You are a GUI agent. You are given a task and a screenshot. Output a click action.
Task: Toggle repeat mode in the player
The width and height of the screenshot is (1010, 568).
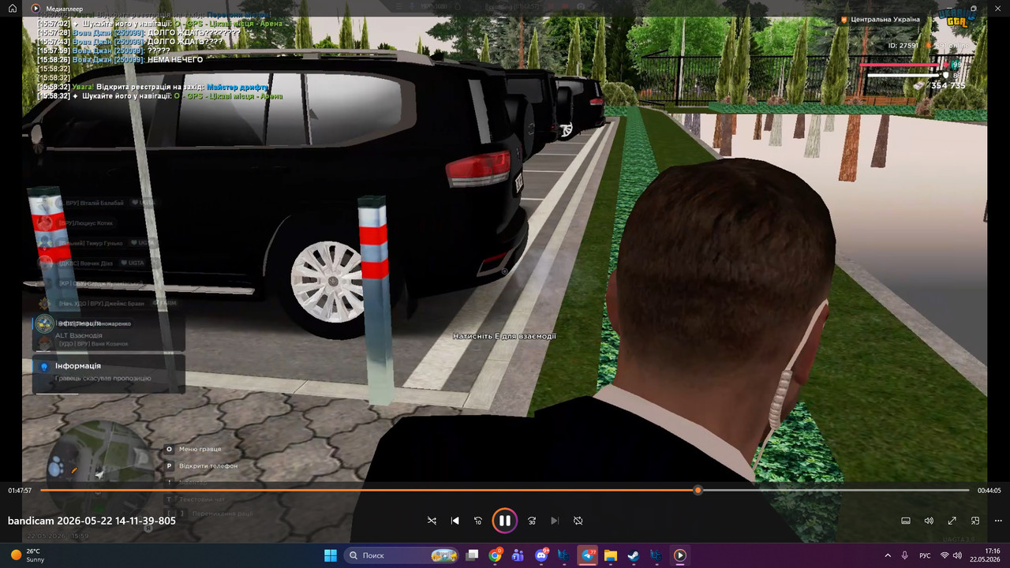[x=578, y=521]
